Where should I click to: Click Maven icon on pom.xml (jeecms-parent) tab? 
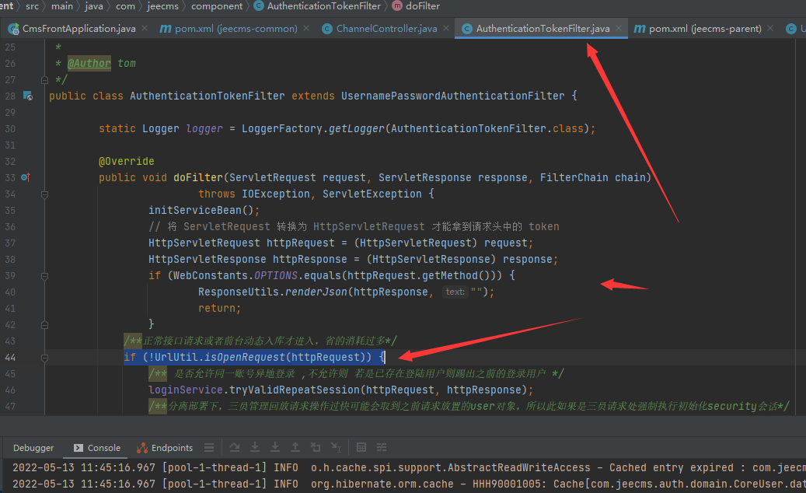[640, 28]
